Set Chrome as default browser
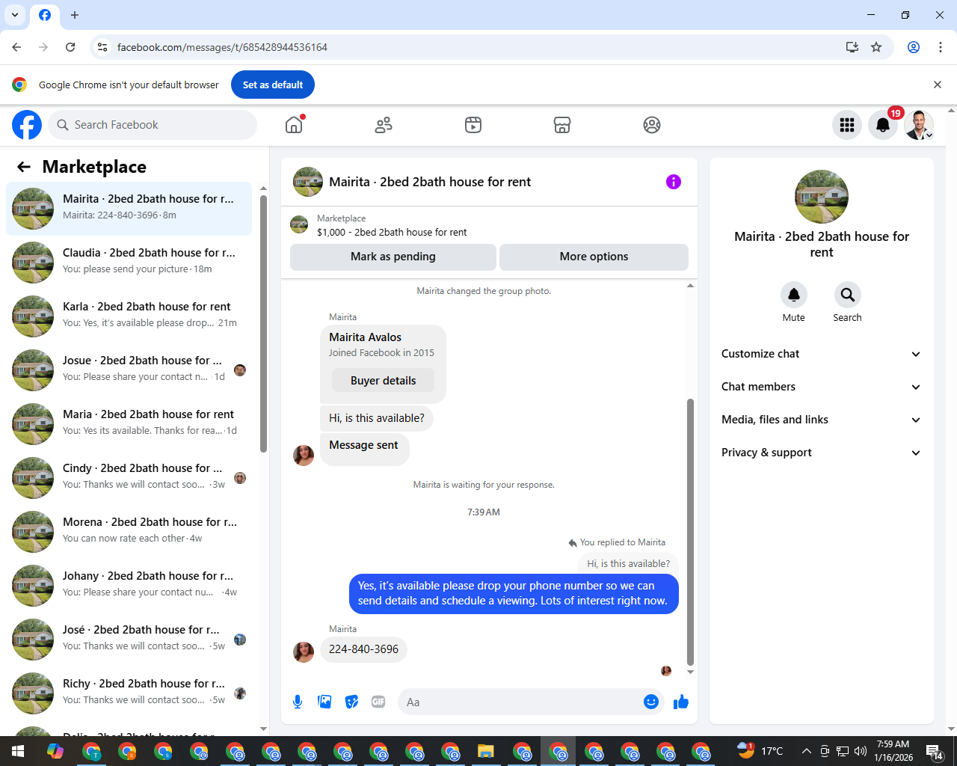Screen dimensions: 957x766 (273, 85)
